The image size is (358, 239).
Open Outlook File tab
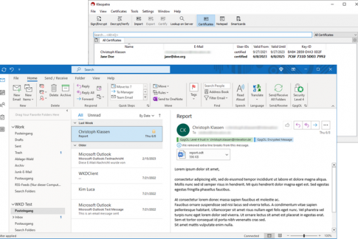click(x=16, y=78)
